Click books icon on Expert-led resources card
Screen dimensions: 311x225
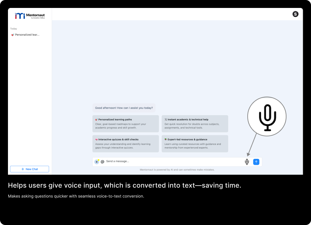point(166,139)
